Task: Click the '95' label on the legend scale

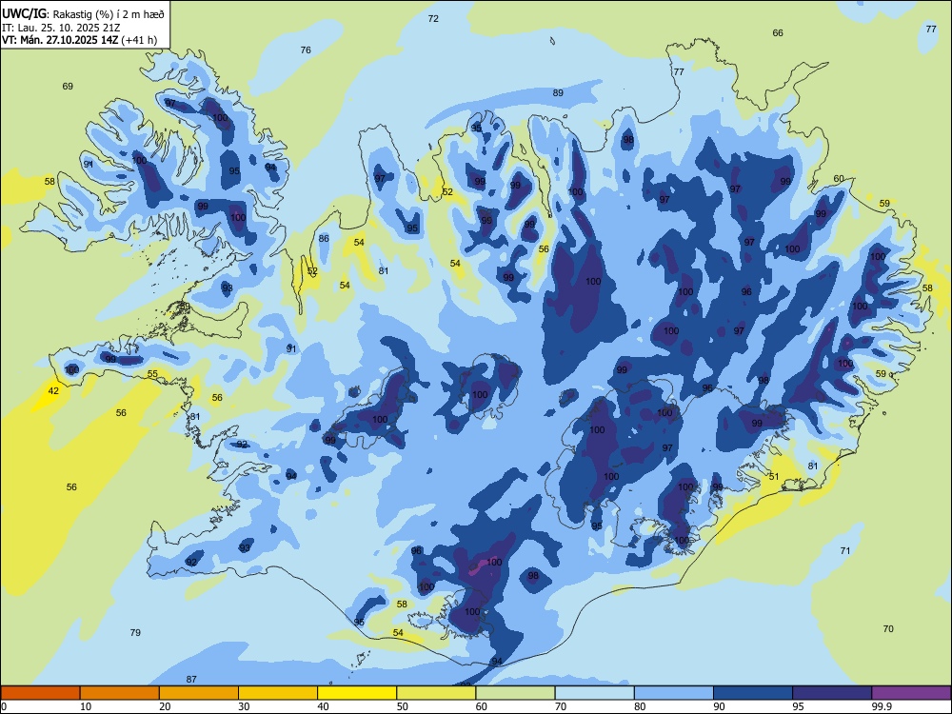Action: [798, 706]
